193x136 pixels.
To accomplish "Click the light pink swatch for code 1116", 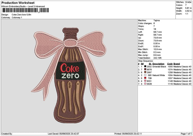I will tap(145, 84).
